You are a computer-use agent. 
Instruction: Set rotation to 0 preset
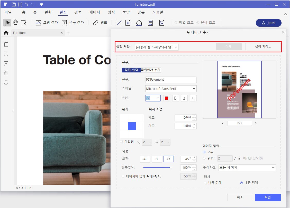(157, 159)
